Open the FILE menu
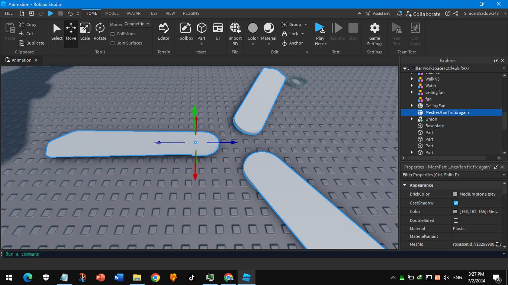This screenshot has width=508, height=285. 9,13
